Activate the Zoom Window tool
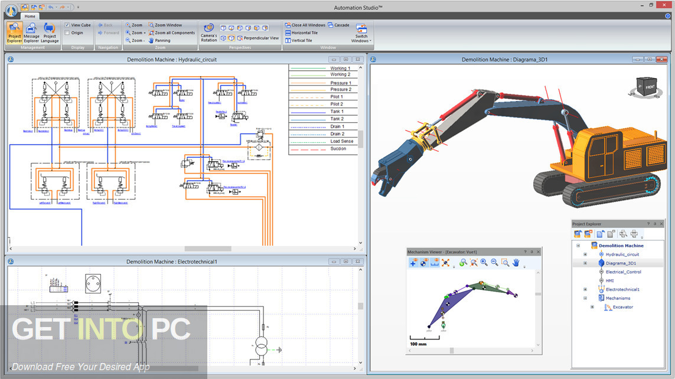Screen dimensions: 675x379 point(165,25)
